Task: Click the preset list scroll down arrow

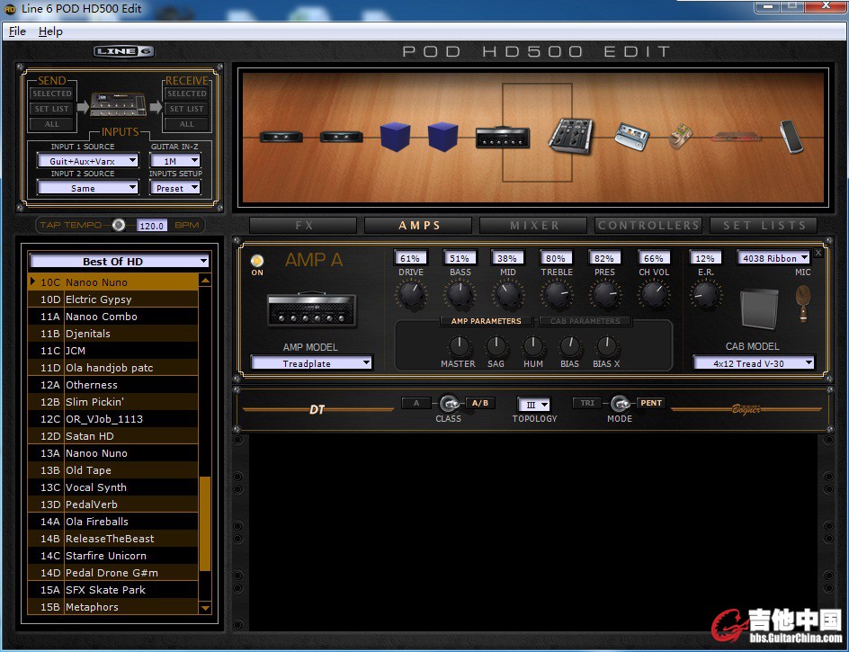Action: point(205,608)
